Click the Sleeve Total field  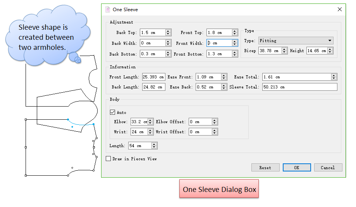299,87
